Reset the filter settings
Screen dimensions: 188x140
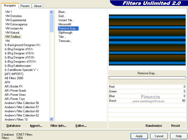[175, 126]
